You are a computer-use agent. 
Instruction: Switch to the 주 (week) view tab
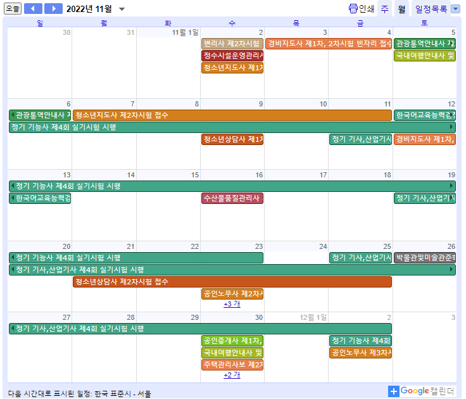[x=384, y=9]
